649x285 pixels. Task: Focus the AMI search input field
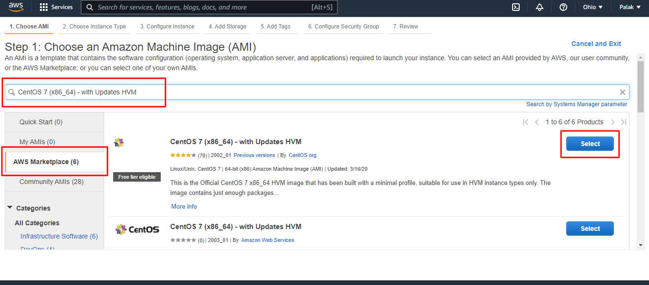317,92
